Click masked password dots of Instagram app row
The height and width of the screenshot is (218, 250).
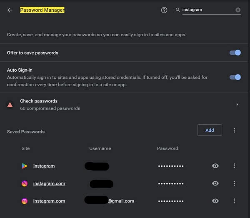(x=171, y=166)
